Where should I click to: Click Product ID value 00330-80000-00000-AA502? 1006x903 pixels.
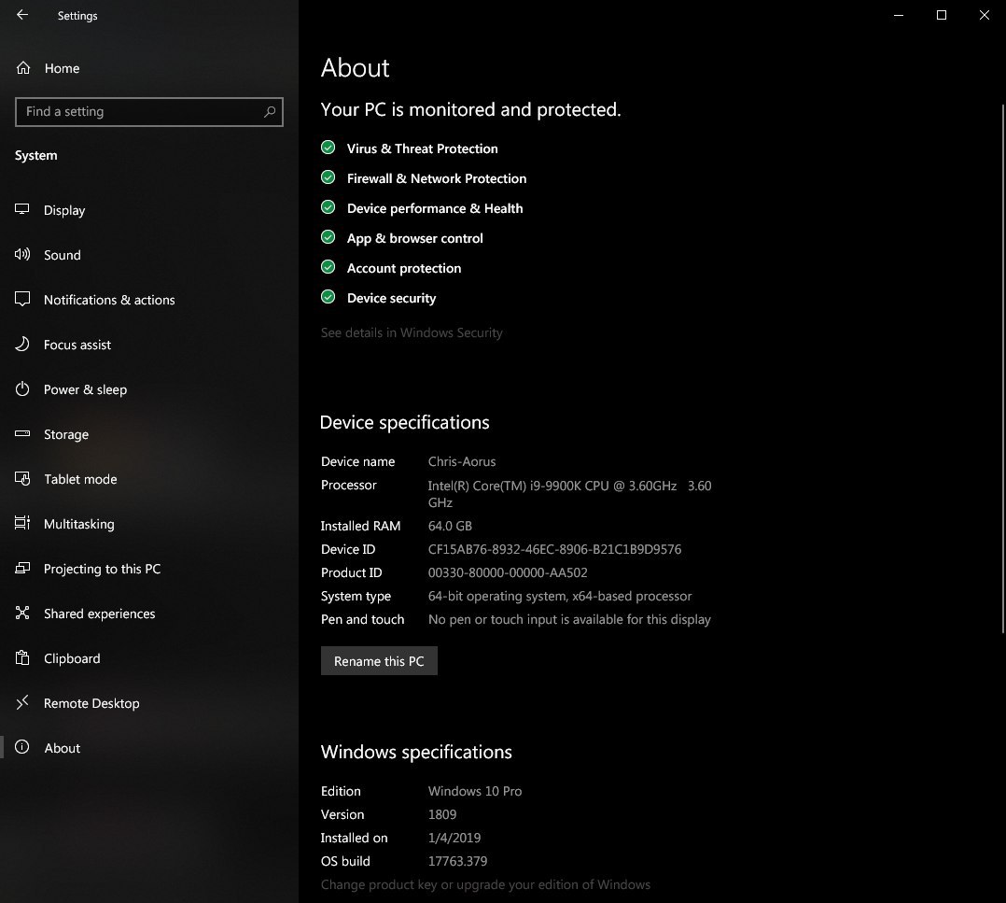(508, 572)
